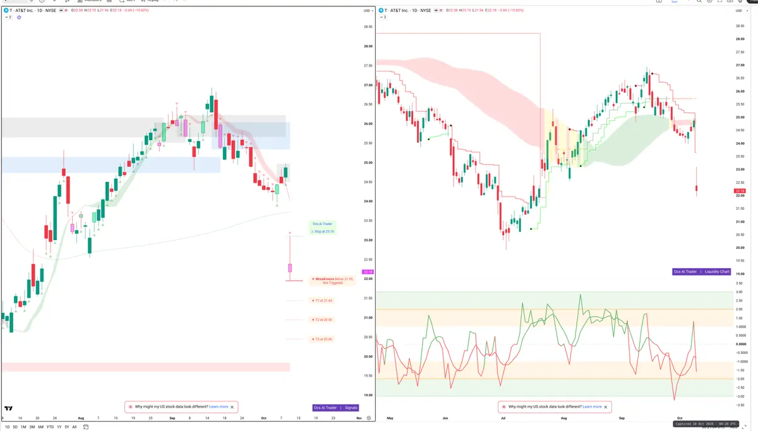Click the TradingView logo in left chart
Viewport: 758px width, 431px height.
point(9,408)
